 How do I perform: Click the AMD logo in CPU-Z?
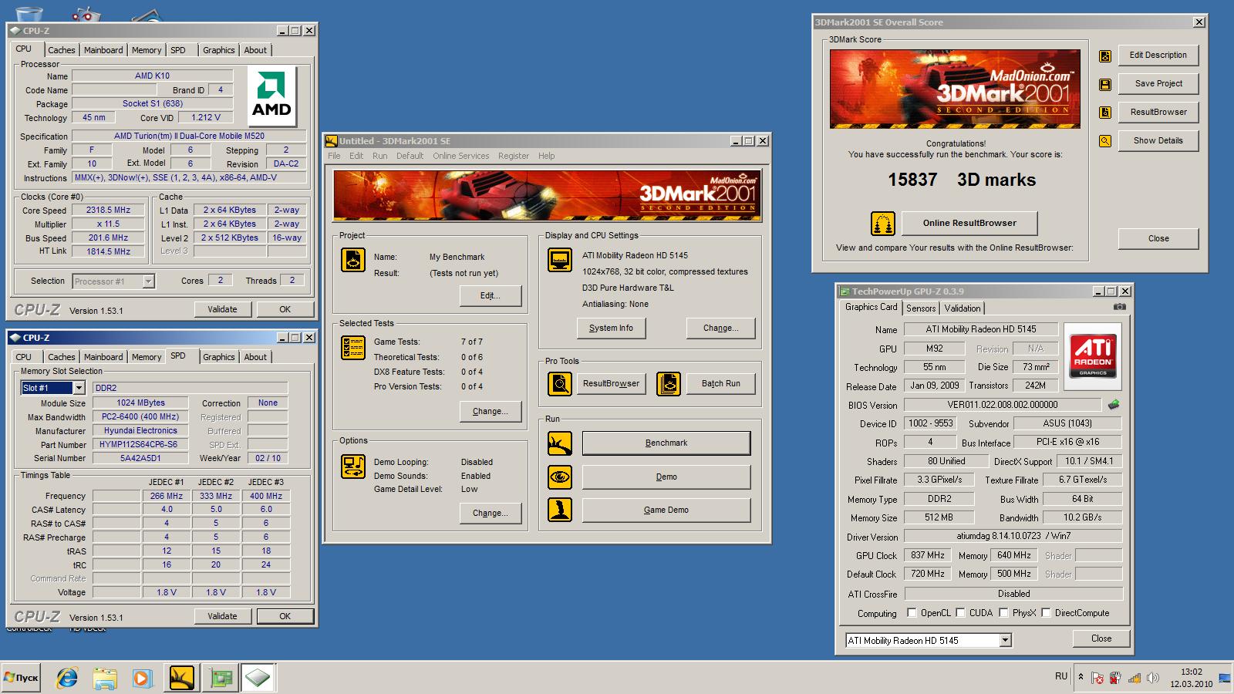tap(271, 96)
